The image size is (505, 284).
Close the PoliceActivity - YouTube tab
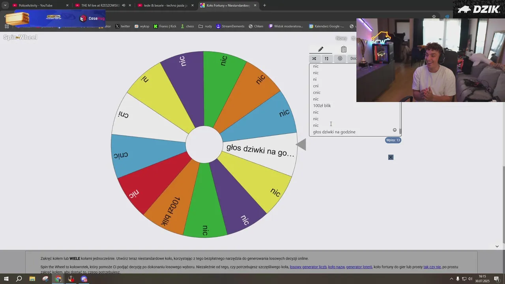coord(67,6)
